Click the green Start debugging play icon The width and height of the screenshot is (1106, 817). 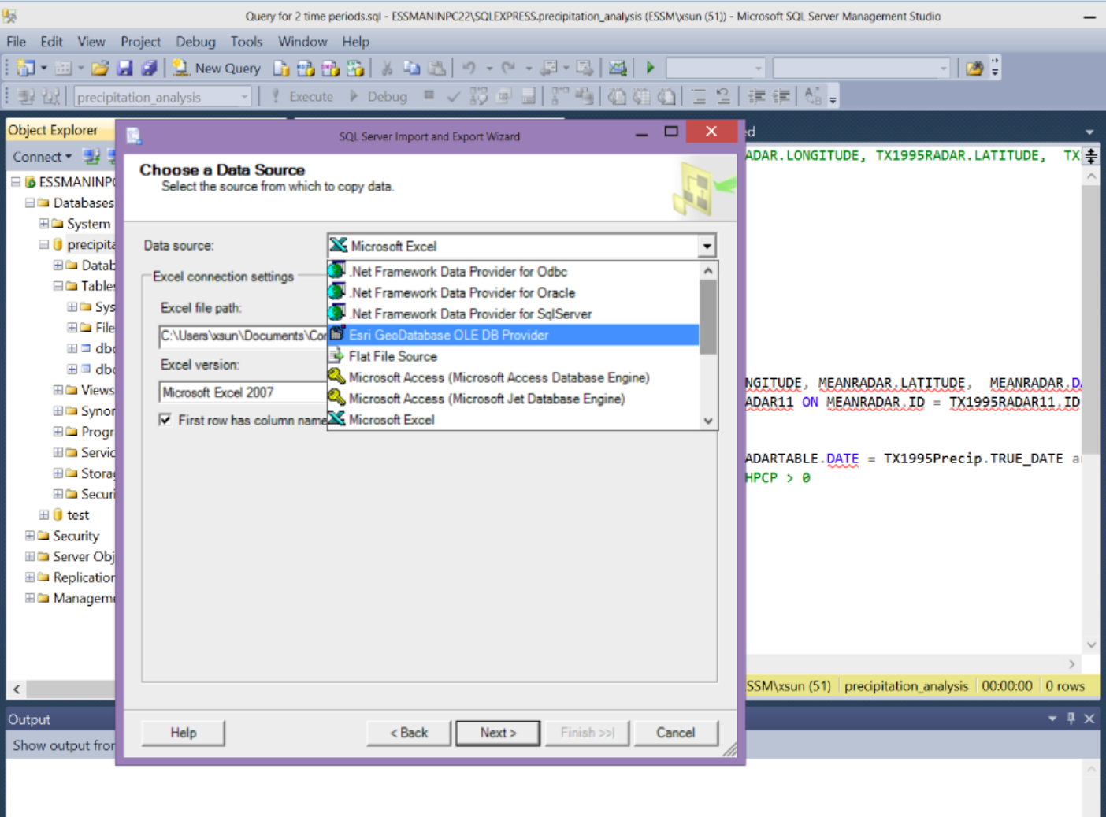[650, 68]
